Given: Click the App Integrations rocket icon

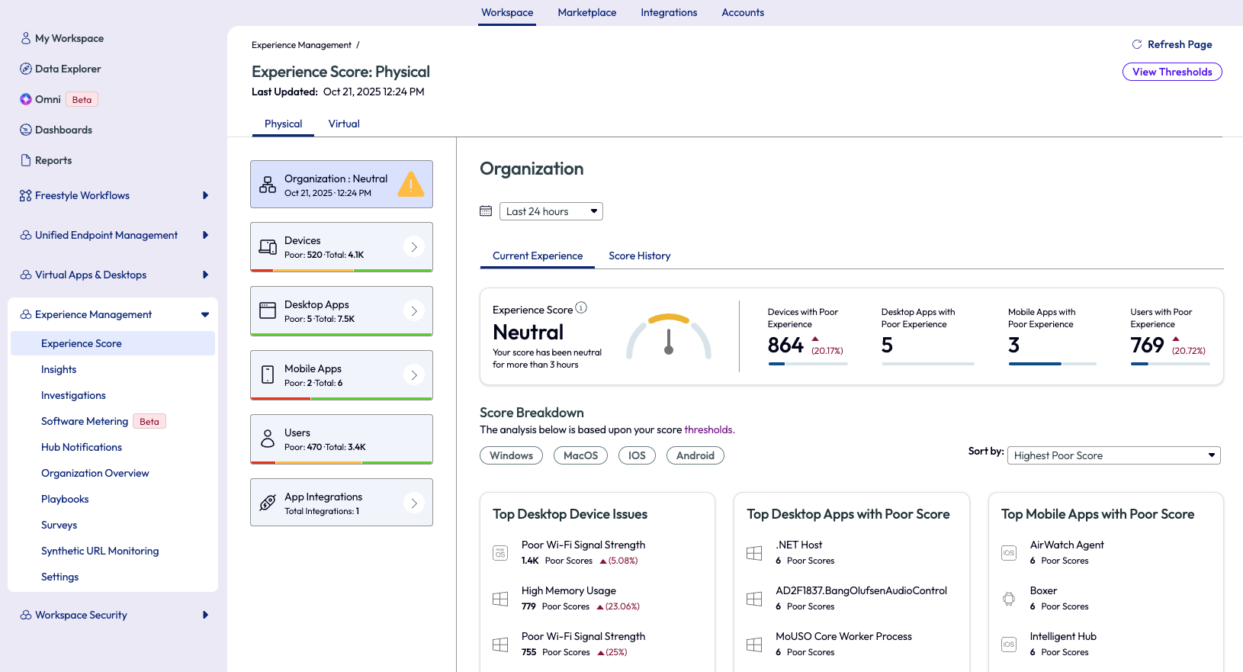Looking at the screenshot, I should [x=268, y=503].
